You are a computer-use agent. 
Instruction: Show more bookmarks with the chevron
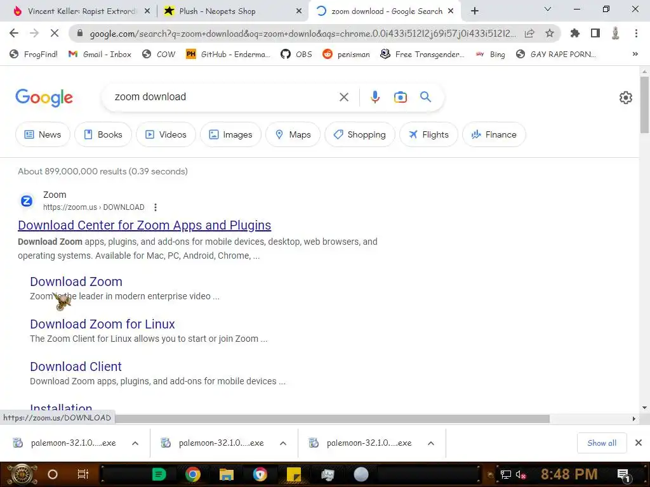[635, 54]
